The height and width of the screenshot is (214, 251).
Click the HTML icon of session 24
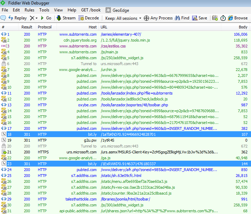4,169
